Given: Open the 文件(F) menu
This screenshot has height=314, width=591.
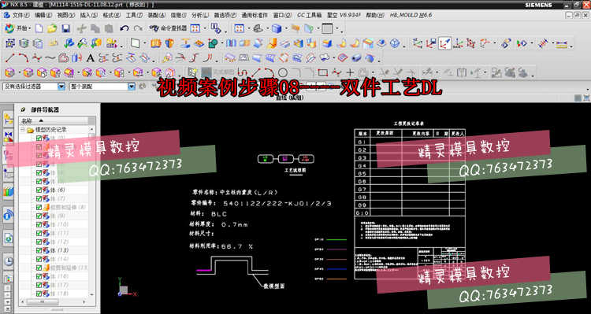Looking at the screenshot, I should point(20,16).
